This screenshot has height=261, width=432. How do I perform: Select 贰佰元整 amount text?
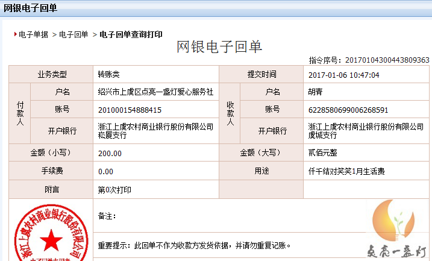pyautogui.click(x=322, y=153)
